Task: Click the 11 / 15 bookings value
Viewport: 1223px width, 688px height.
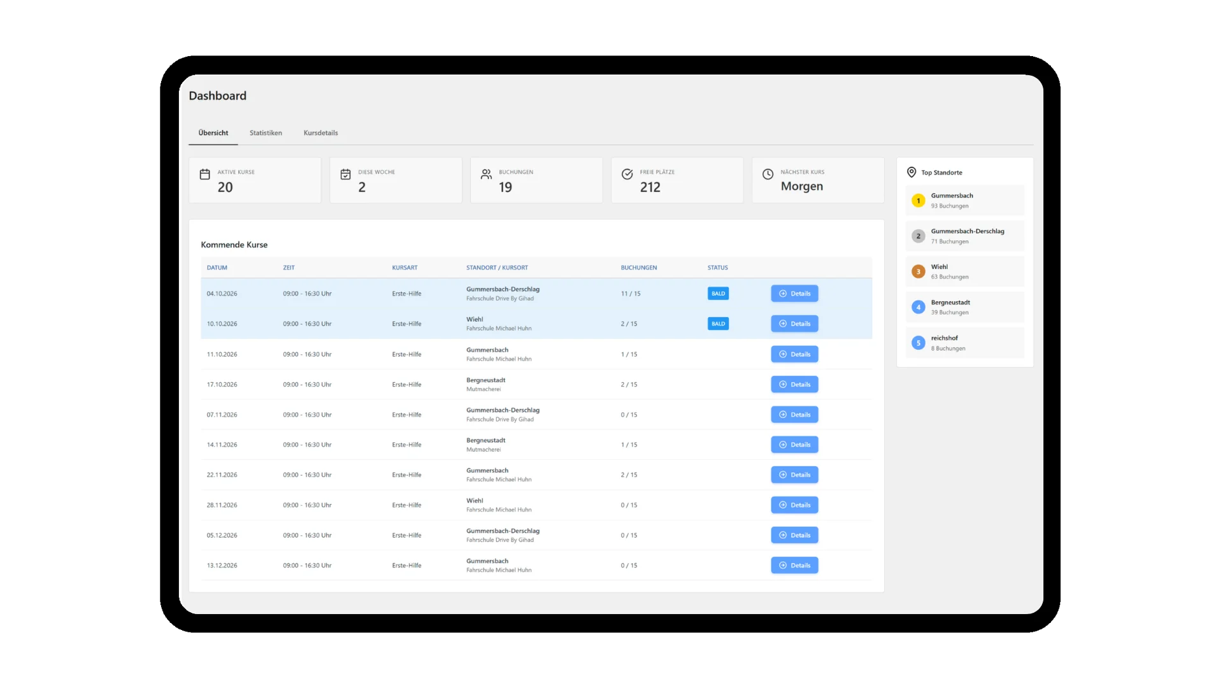Action: [631, 294]
